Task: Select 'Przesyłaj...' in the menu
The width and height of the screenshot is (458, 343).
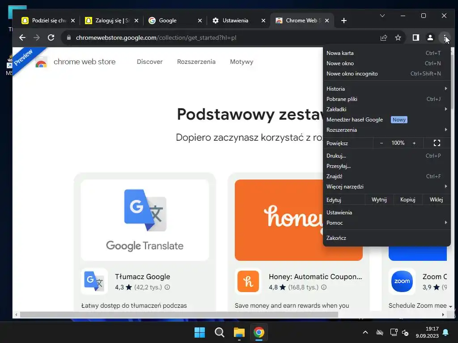Action: coord(386,166)
